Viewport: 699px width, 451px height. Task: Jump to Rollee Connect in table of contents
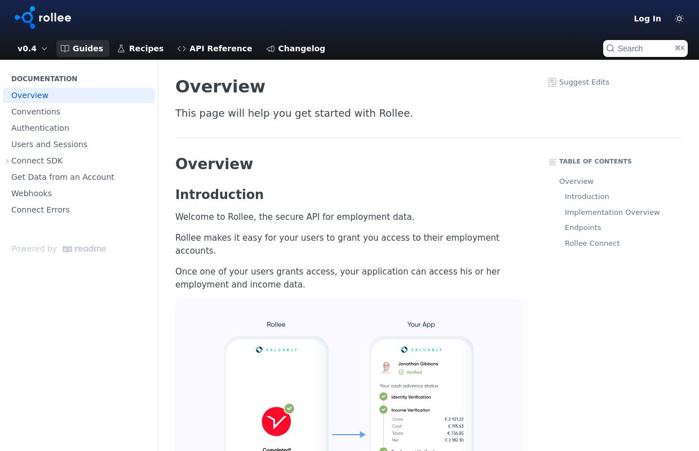(592, 244)
